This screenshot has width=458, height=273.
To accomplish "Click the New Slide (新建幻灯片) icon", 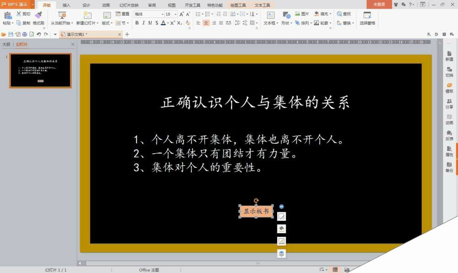I will 87,16.
